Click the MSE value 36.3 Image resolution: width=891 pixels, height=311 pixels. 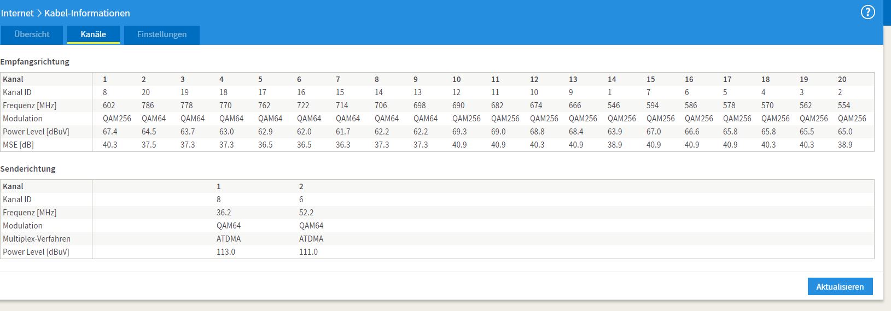[343, 145]
